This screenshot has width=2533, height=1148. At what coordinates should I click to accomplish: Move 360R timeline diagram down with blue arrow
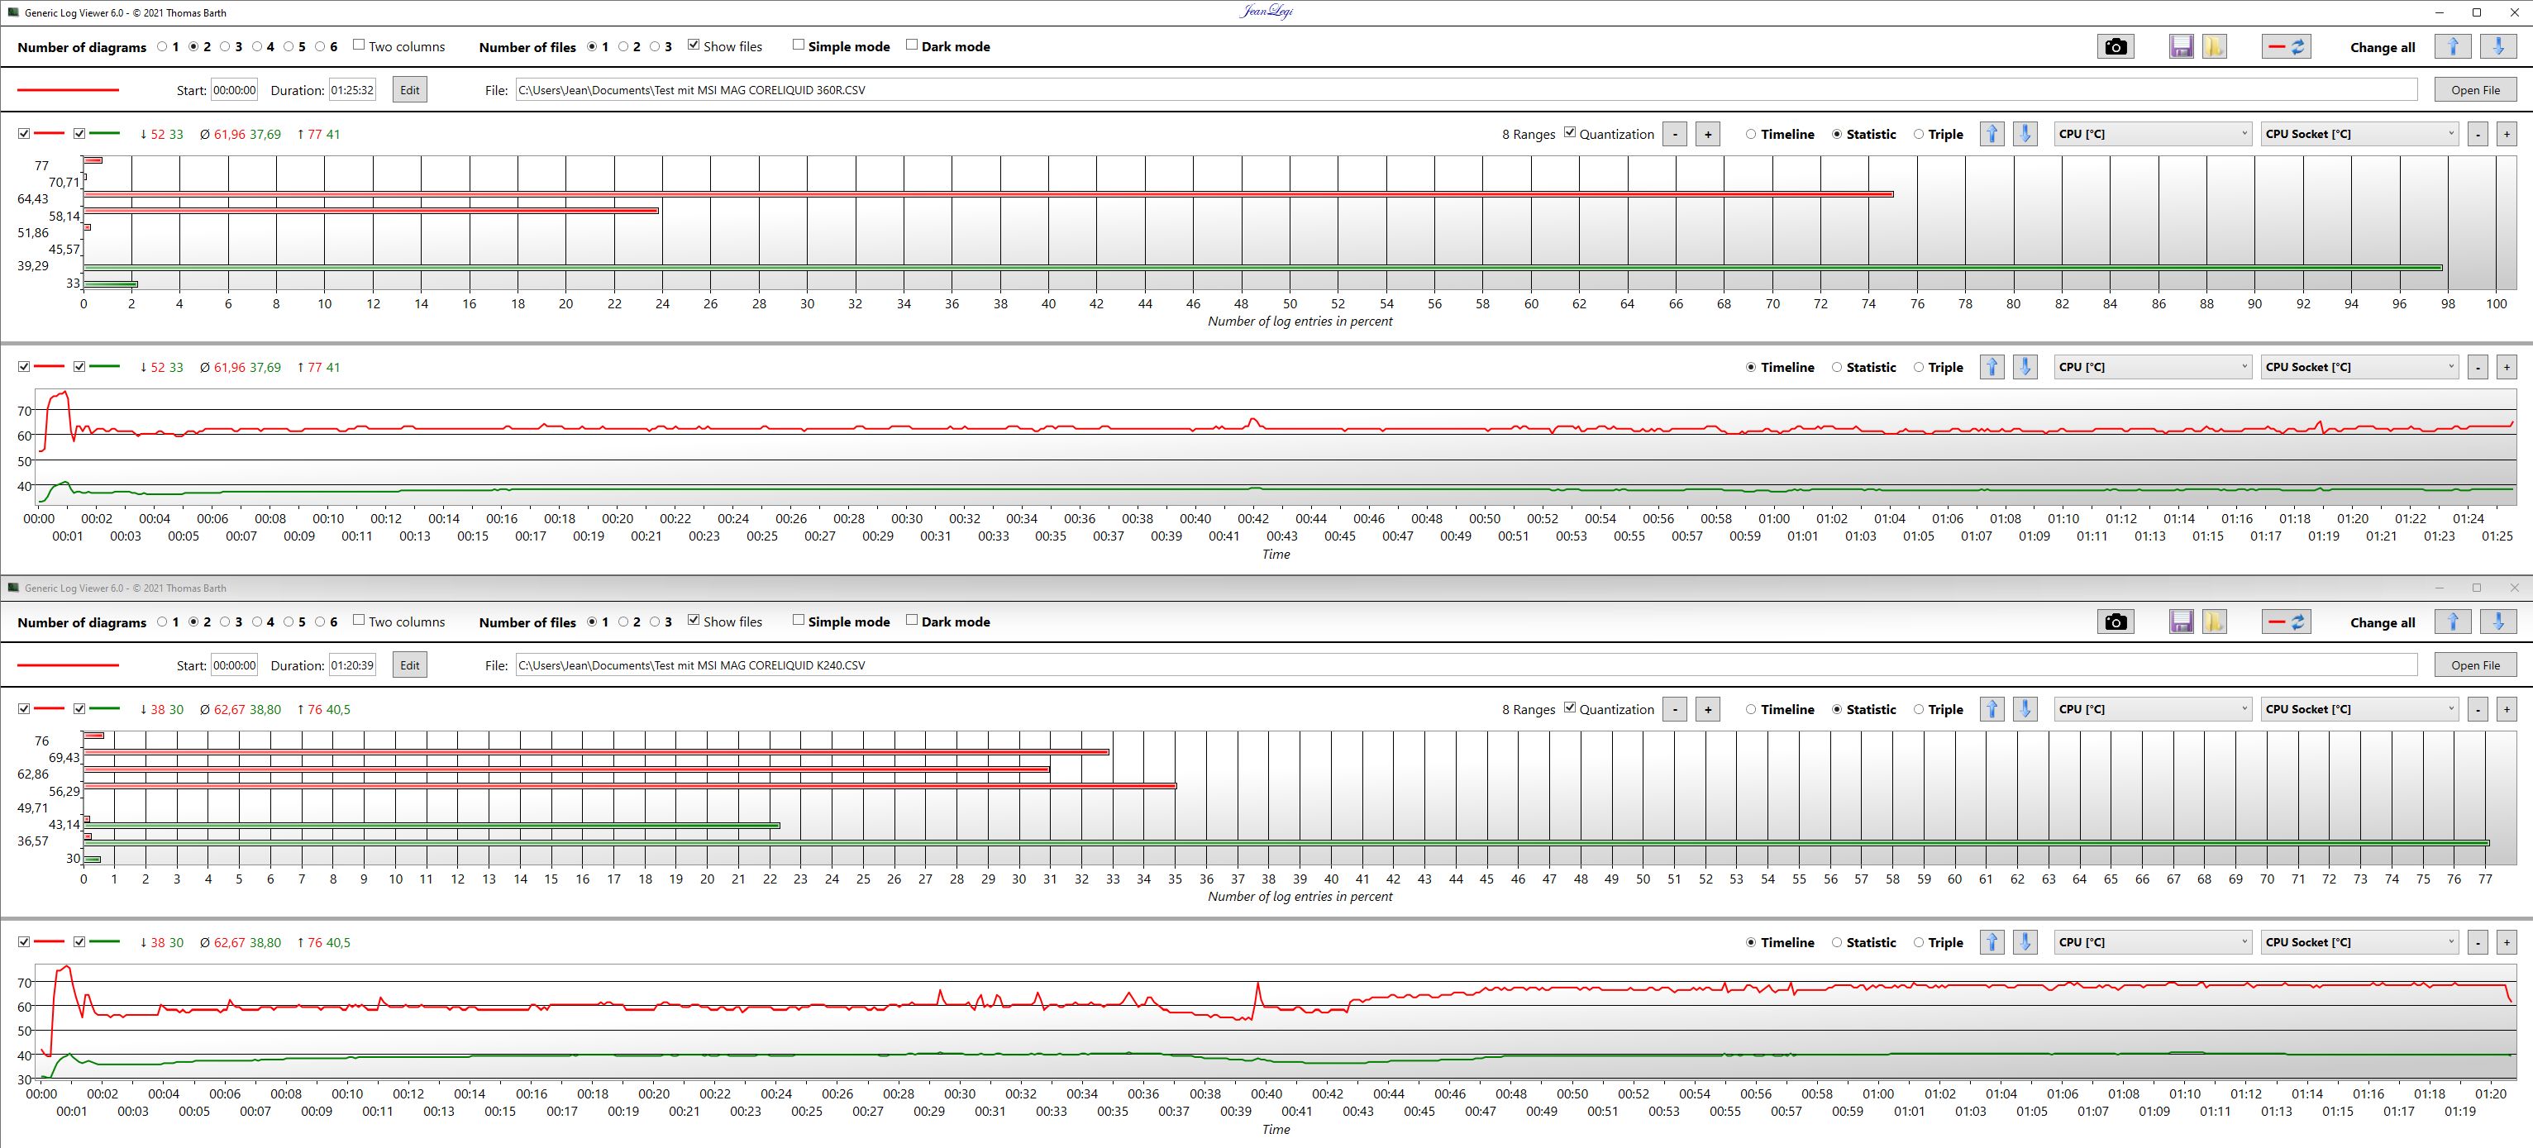pyautogui.click(x=2025, y=367)
